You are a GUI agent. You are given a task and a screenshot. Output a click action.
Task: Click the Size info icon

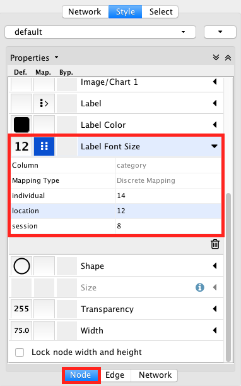(x=200, y=287)
